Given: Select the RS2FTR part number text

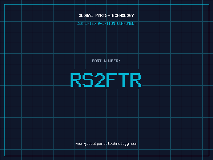Looking at the screenshot, I should coord(106,80).
